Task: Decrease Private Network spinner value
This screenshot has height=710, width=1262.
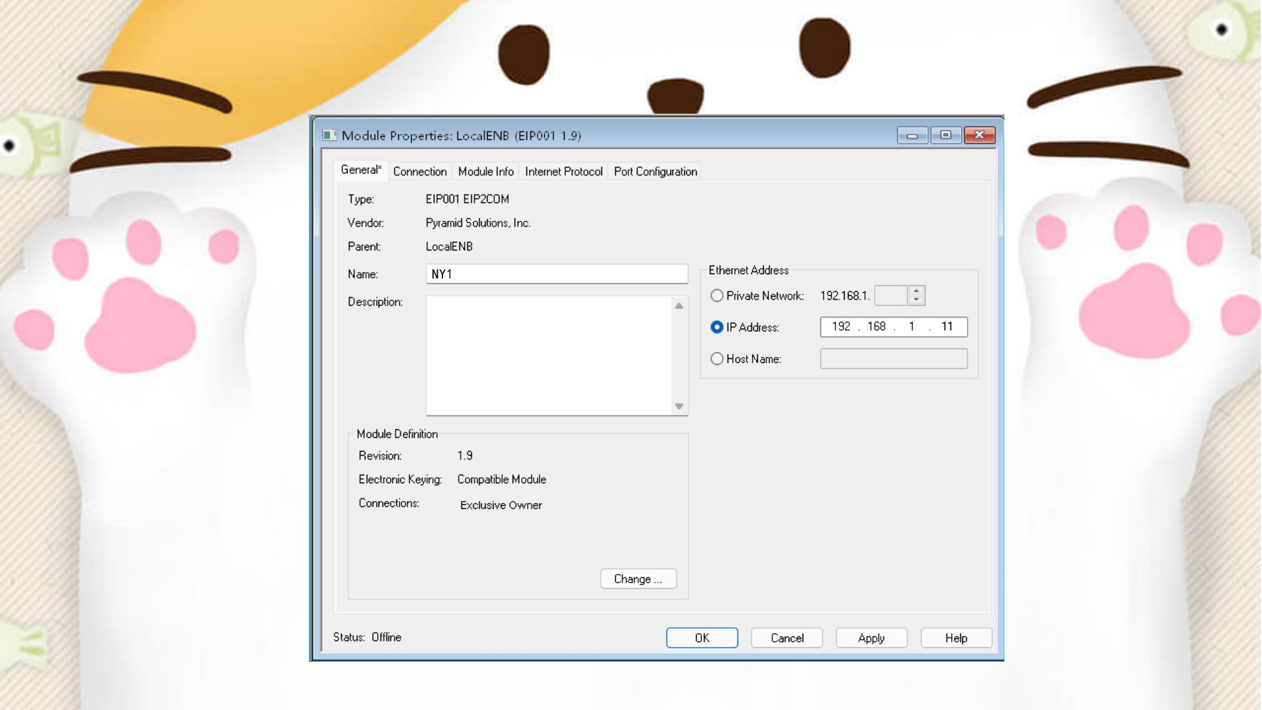Action: coord(916,300)
